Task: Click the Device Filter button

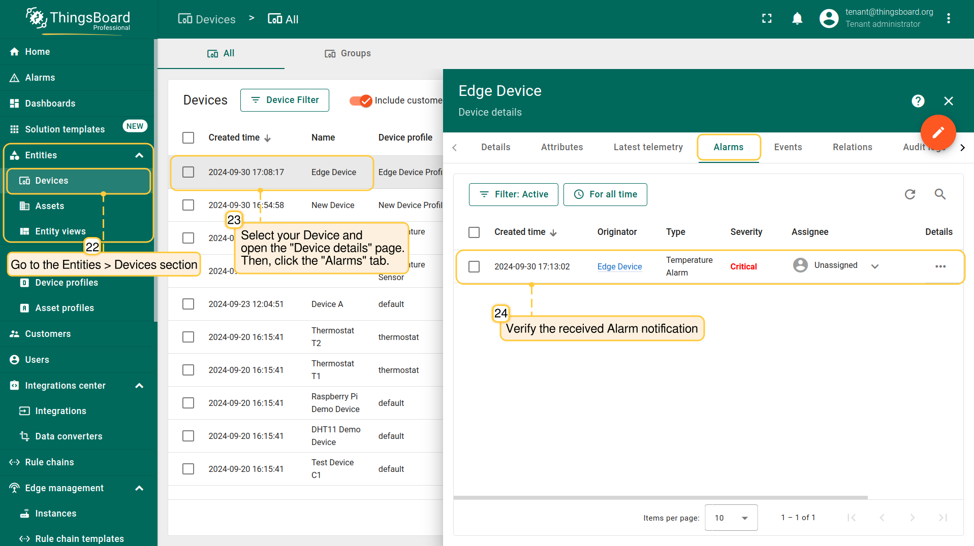Action: coord(285,100)
